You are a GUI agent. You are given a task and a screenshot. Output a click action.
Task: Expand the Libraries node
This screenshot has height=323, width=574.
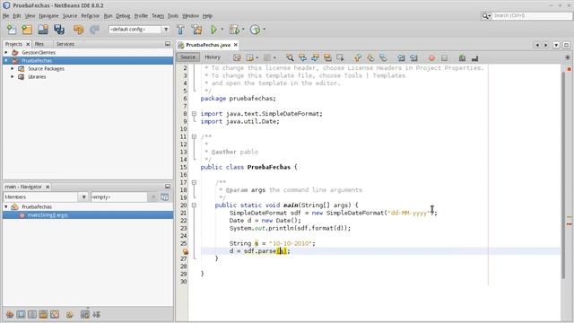(x=13, y=76)
